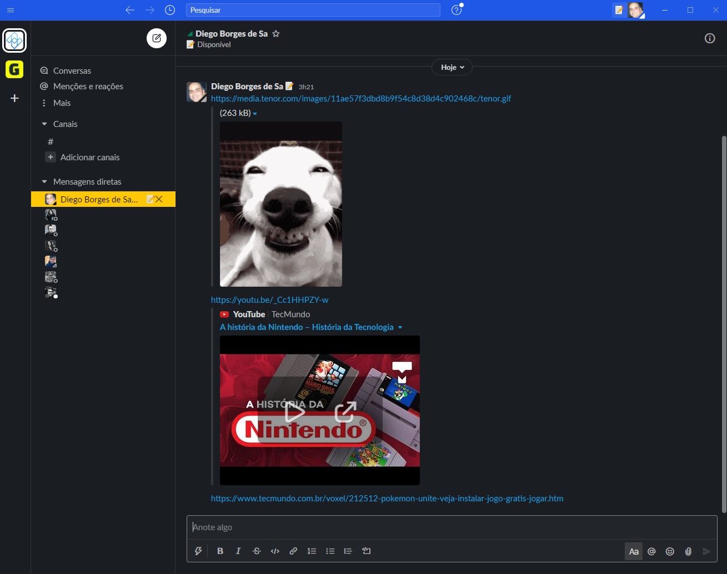This screenshot has height=574, width=727.
Task: Open the hamburger menu in the title bar
Action: 11,10
